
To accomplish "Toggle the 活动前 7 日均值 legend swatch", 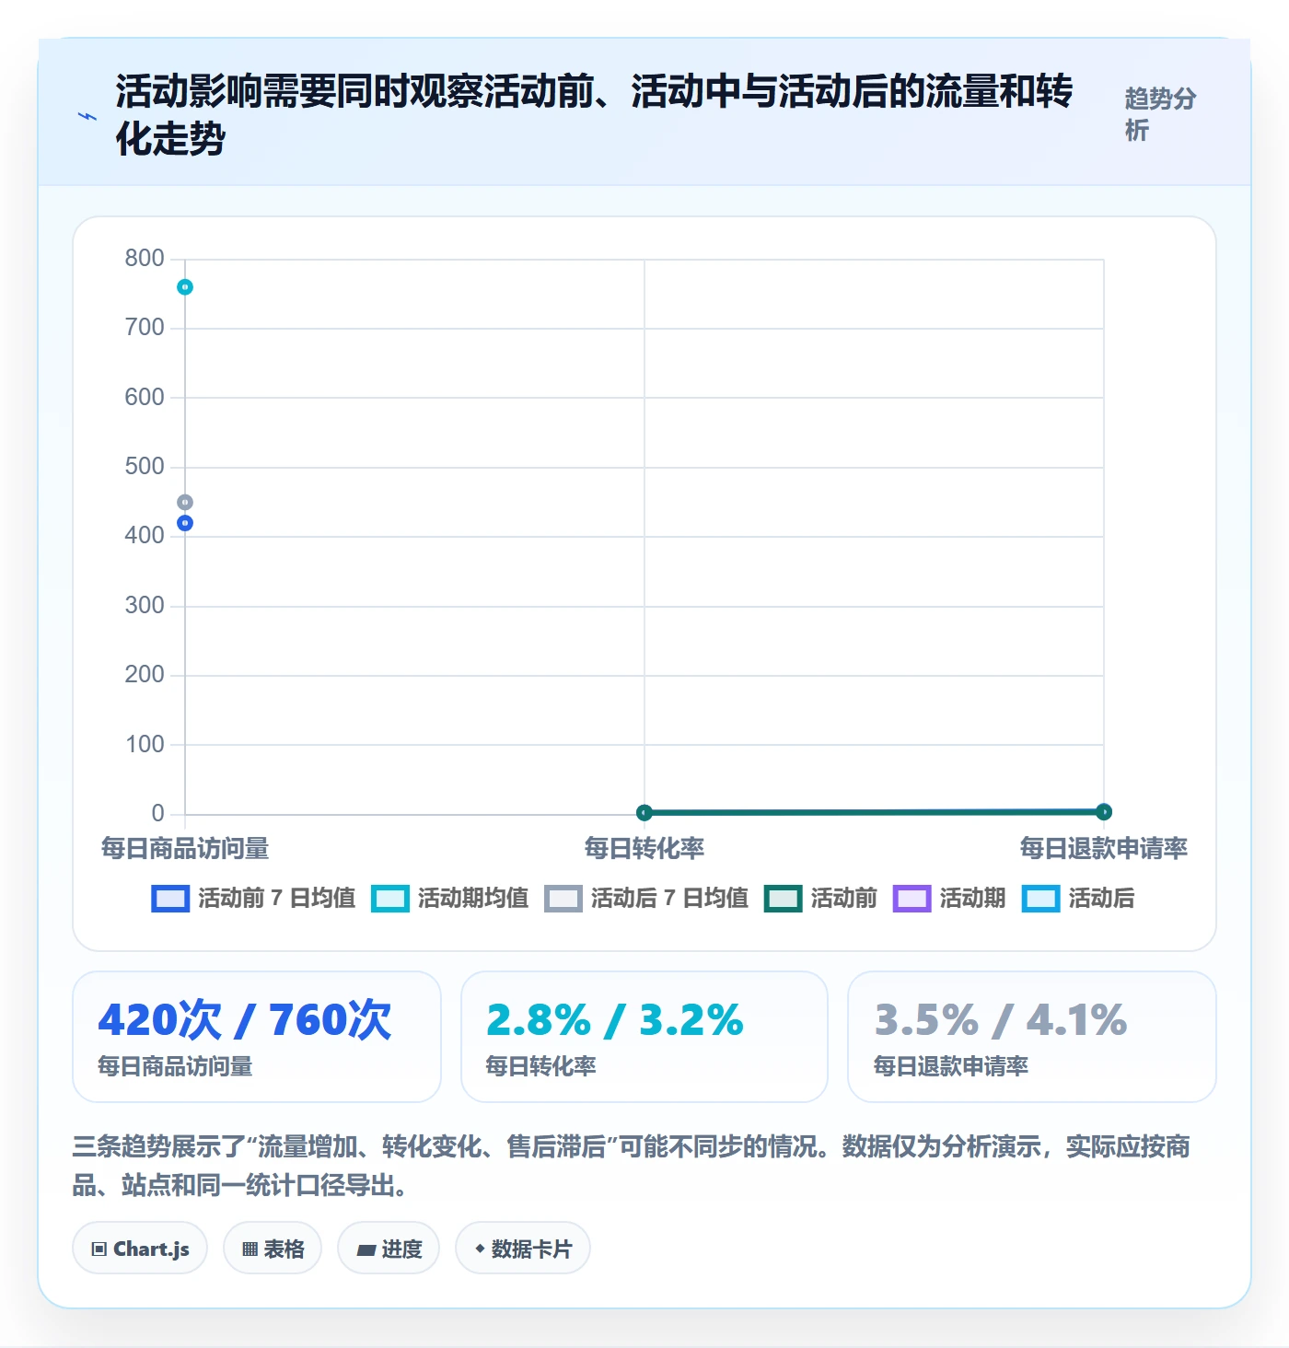I will 170,899.
